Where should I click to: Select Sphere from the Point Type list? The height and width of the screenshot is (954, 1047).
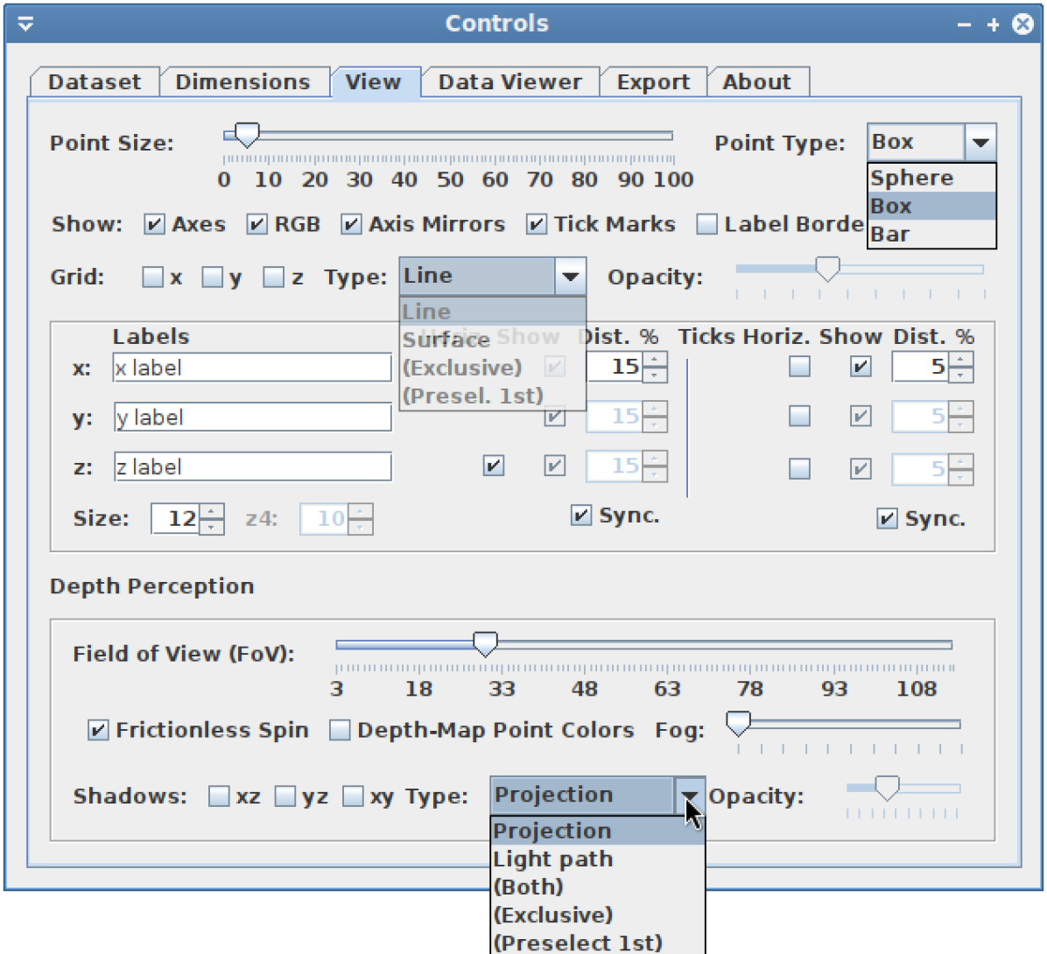tap(931, 178)
